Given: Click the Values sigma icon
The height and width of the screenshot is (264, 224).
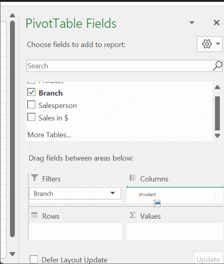Looking at the screenshot, I should coord(133,216).
